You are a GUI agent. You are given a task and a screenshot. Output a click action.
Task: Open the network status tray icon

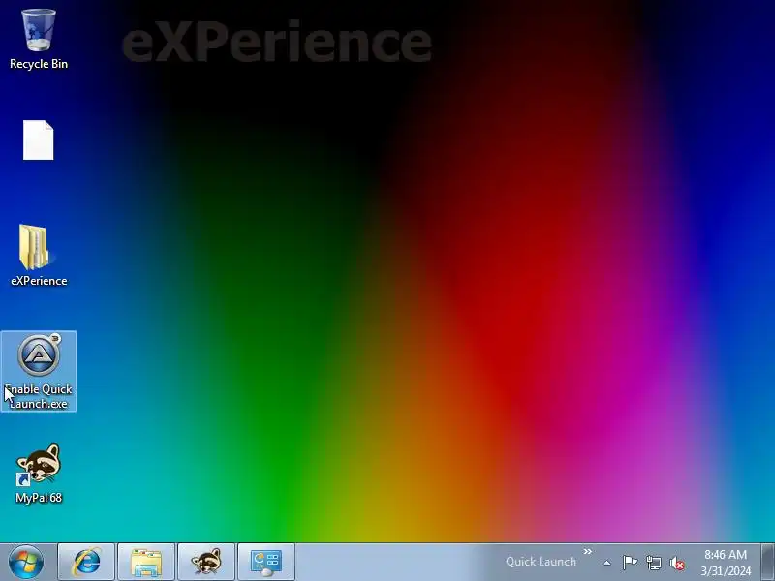[654, 563]
